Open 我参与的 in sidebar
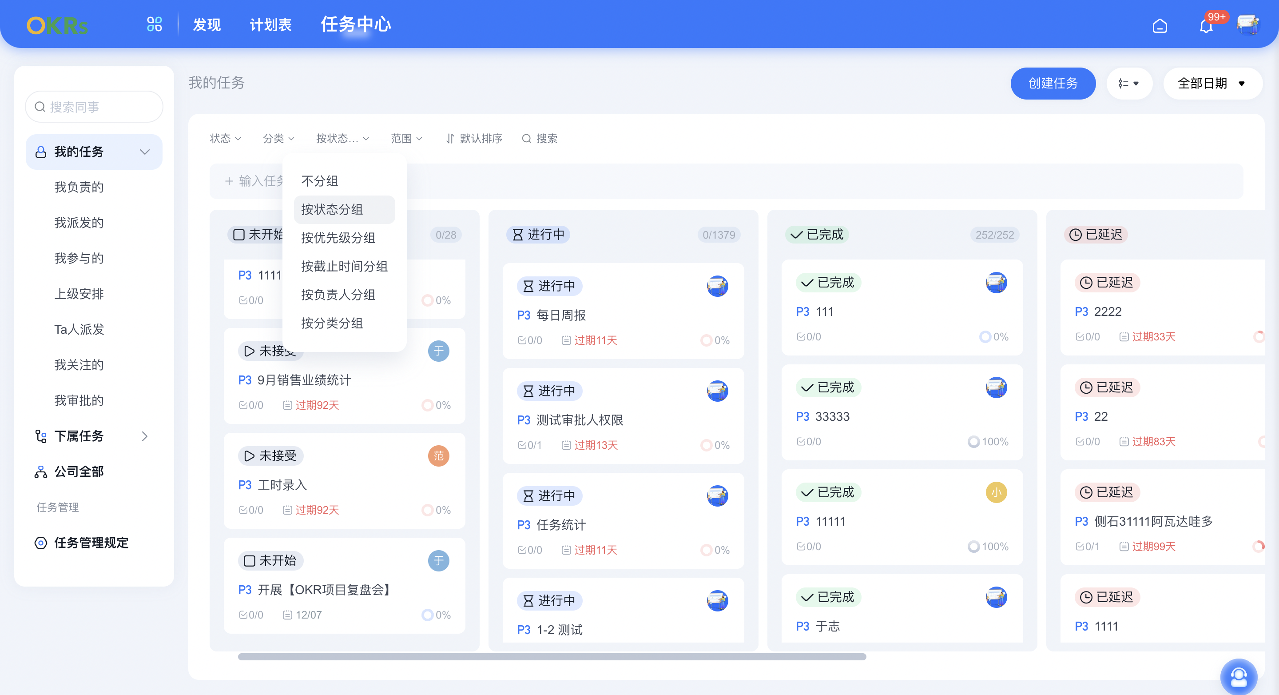This screenshot has height=695, width=1279. [79, 258]
